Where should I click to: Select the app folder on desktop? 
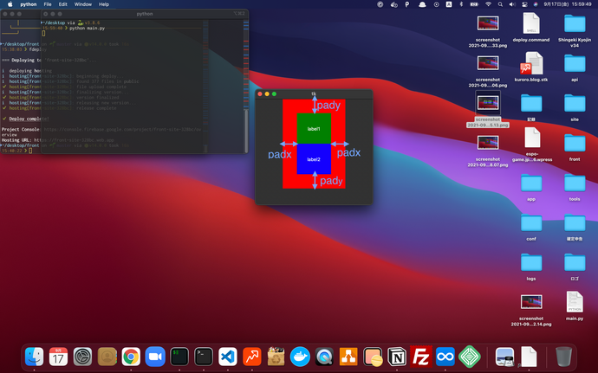click(x=531, y=187)
